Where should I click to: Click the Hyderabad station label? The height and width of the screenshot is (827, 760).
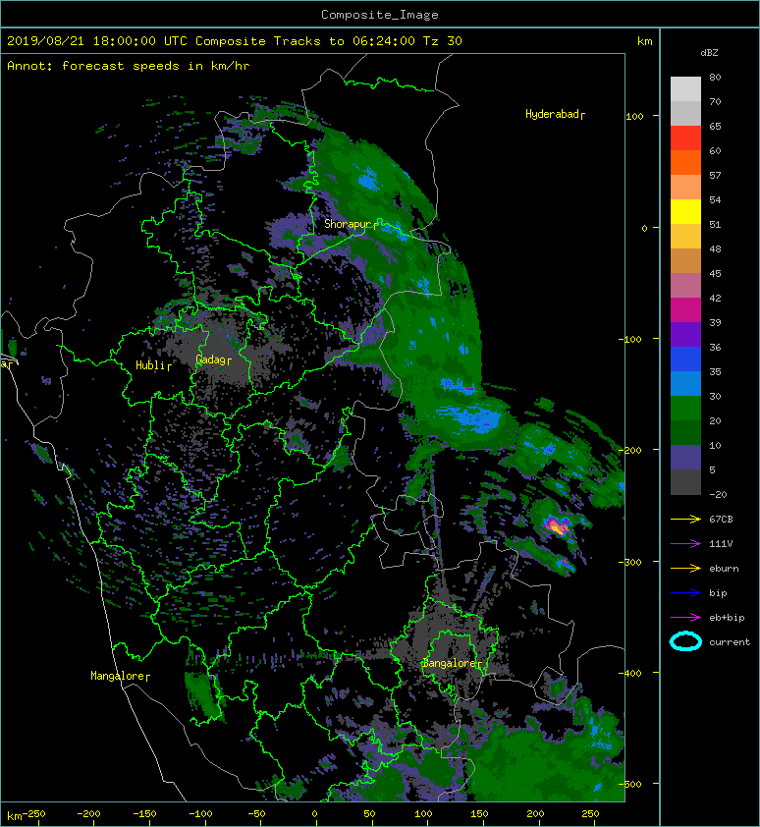[555, 115]
